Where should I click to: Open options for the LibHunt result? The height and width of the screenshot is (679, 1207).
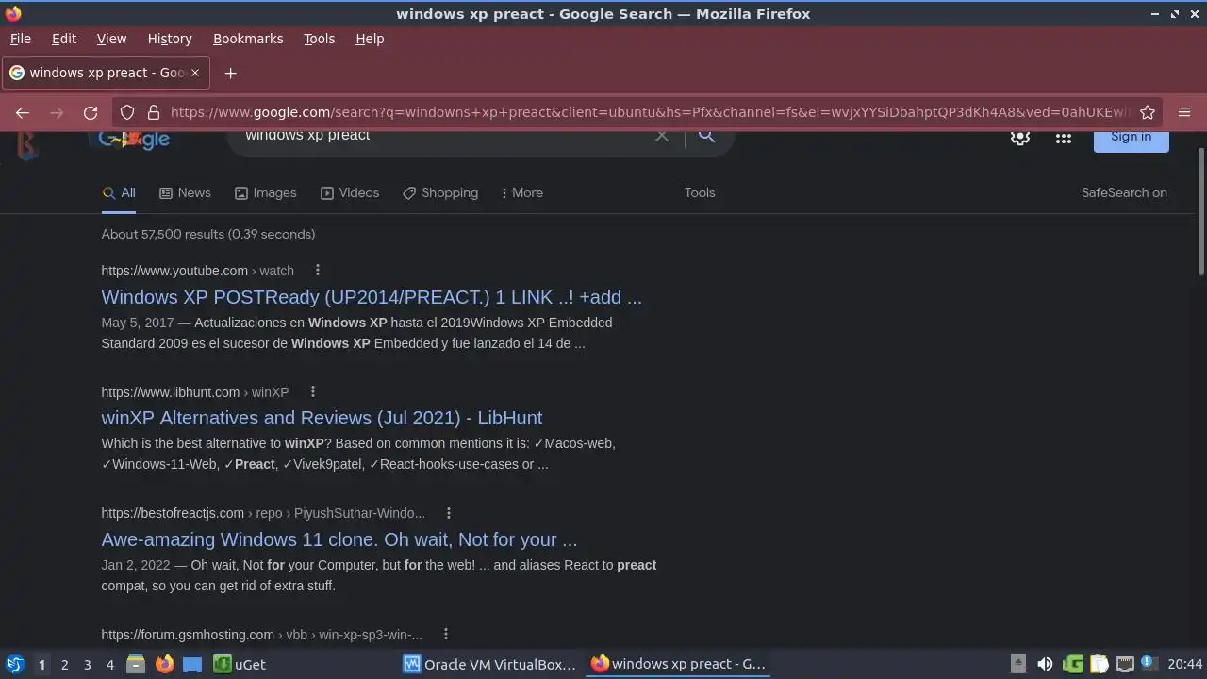(313, 391)
